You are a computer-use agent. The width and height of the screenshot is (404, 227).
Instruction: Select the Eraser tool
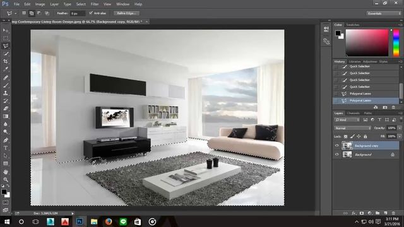pyautogui.click(x=6, y=108)
